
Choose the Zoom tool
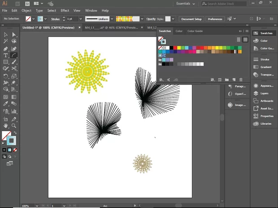tap(14, 126)
